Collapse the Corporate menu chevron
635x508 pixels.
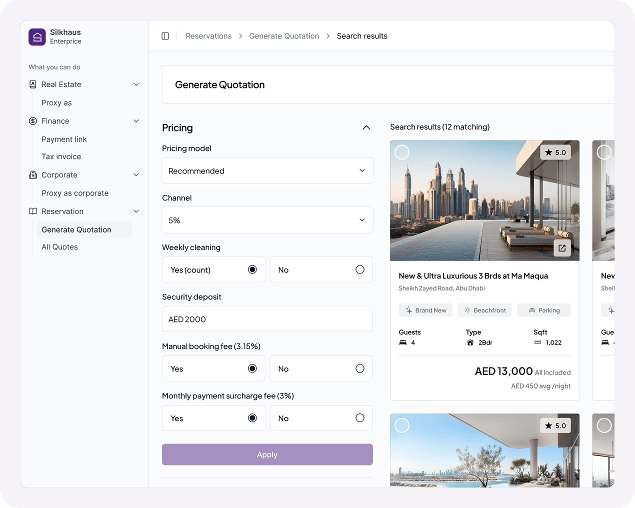pos(136,175)
